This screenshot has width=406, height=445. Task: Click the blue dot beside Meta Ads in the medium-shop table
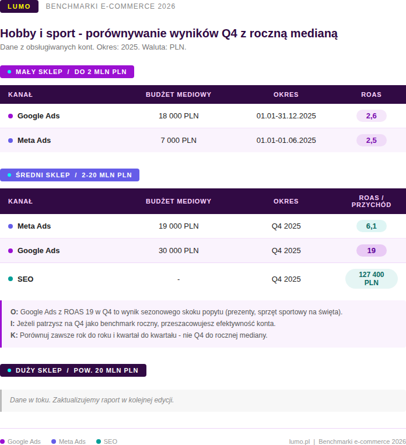tap(10, 226)
